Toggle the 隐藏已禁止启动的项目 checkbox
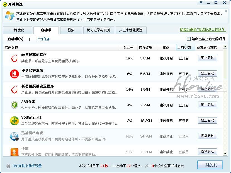The width and height of the screenshot is (231, 173). click(x=189, y=39)
